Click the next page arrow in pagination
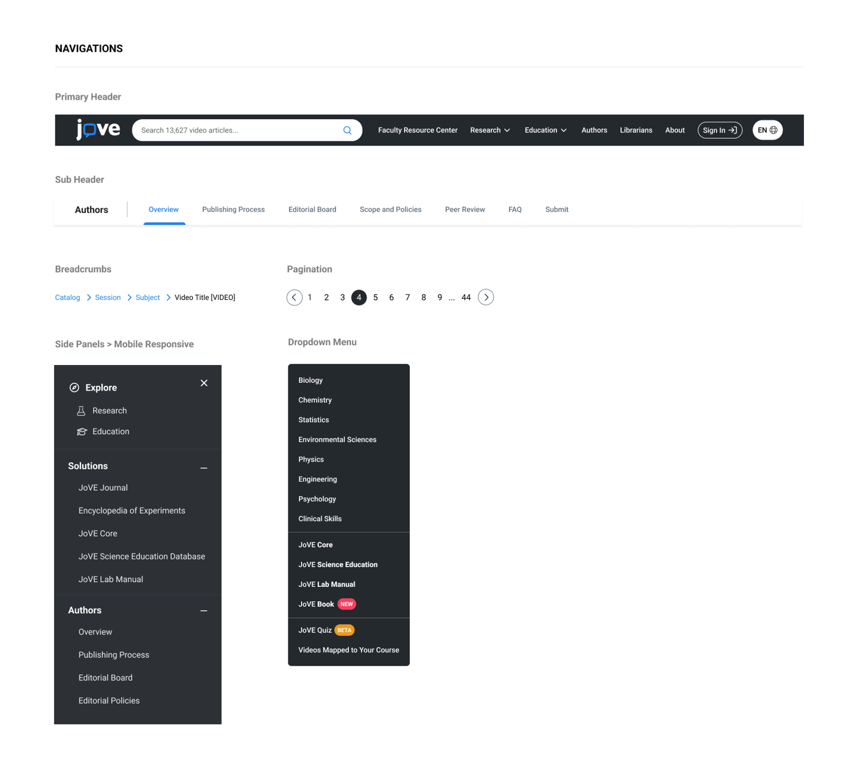This screenshot has width=858, height=767. pos(486,297)
